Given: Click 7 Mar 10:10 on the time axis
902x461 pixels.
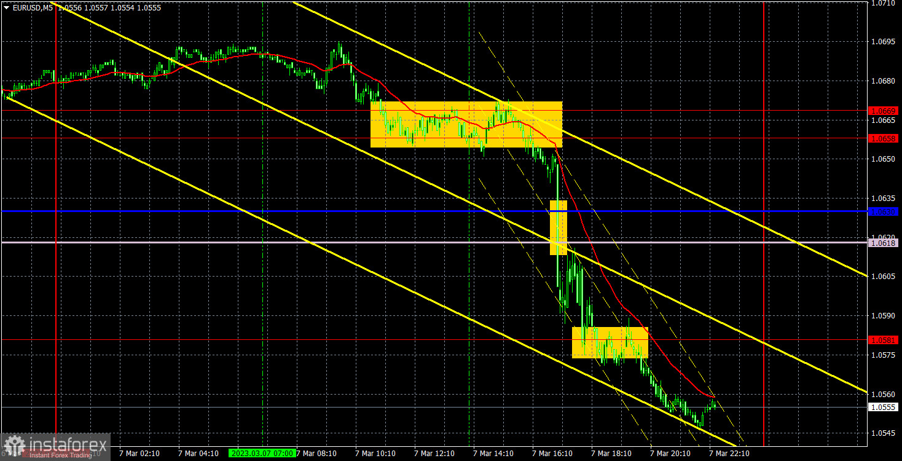Looking at the screenshot, I should pyautogui.click(x=375, y=453).
